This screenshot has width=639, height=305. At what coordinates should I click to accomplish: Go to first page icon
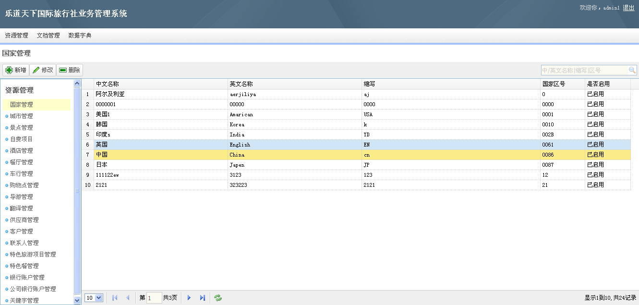(115, 298)
